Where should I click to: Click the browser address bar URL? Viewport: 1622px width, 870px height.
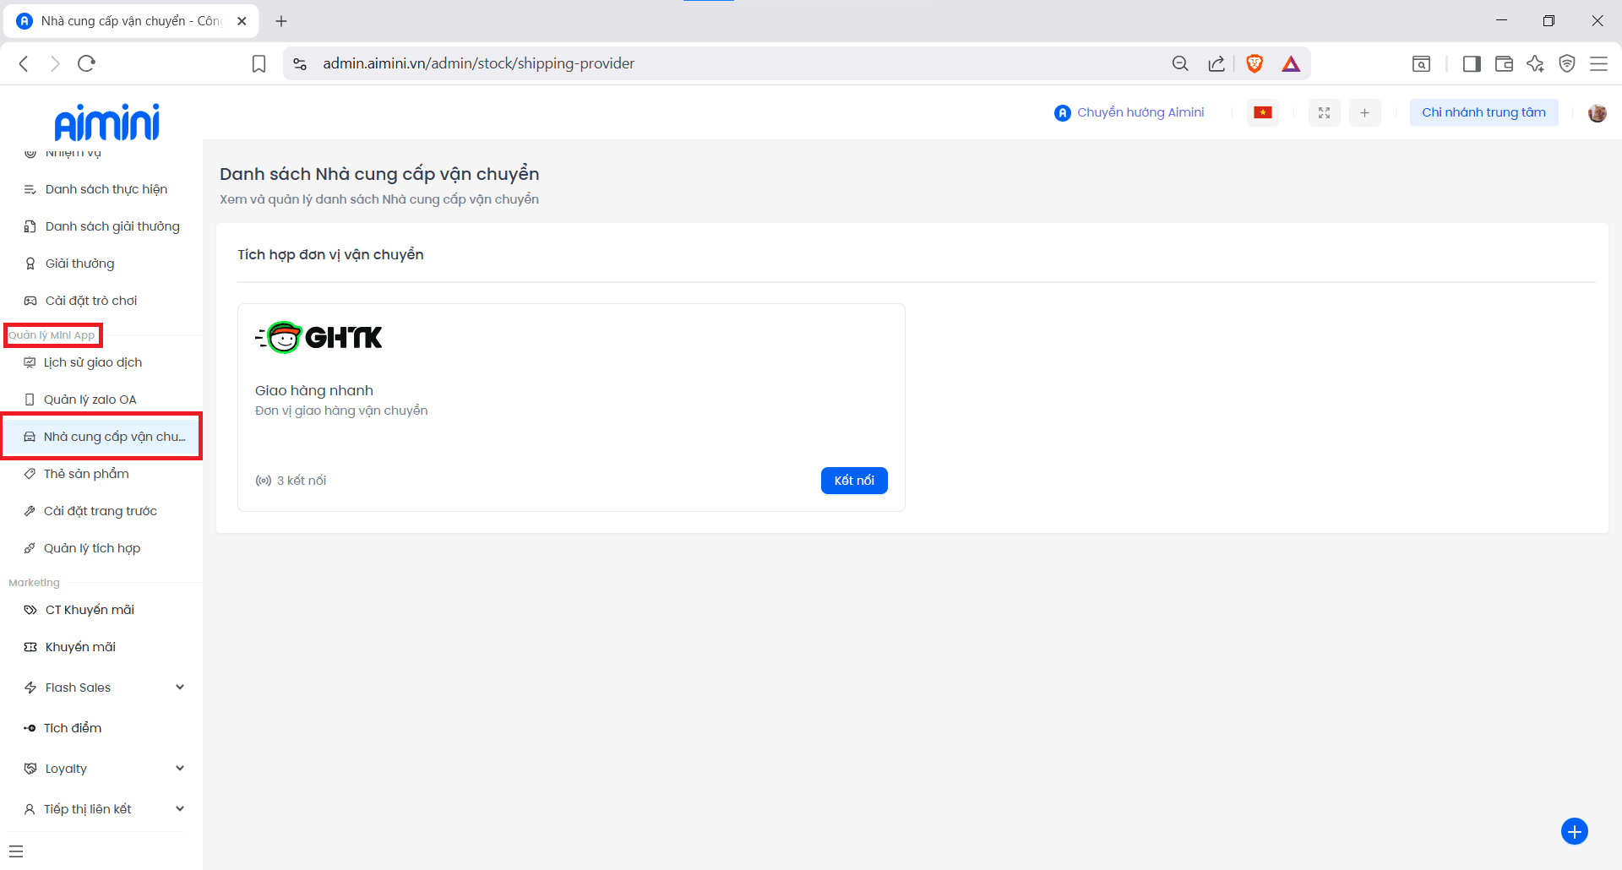click(478, 63)
